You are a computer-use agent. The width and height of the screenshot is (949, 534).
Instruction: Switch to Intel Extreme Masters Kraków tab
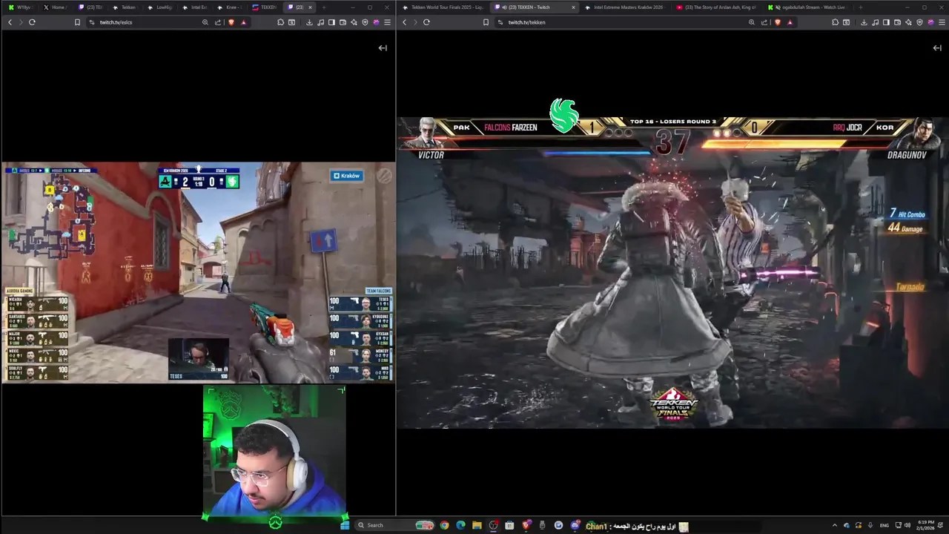click(x=626, y=7)
